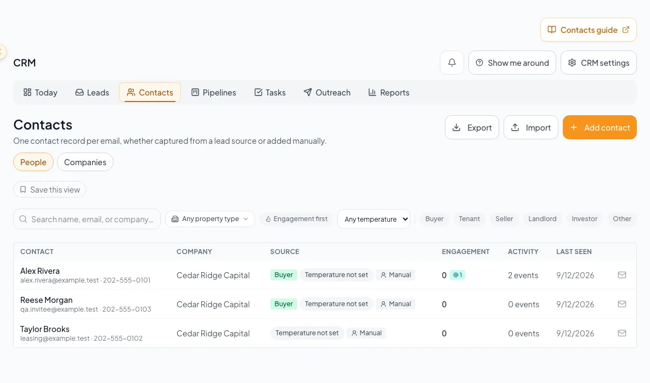Toggle the Seller filter chip
The height and width of the screenshot is (383, 650).
point(504,219)
